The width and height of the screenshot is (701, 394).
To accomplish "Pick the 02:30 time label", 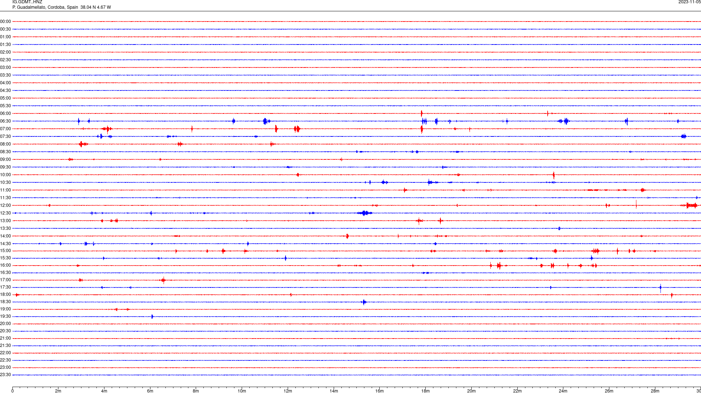I will point(5,60).
